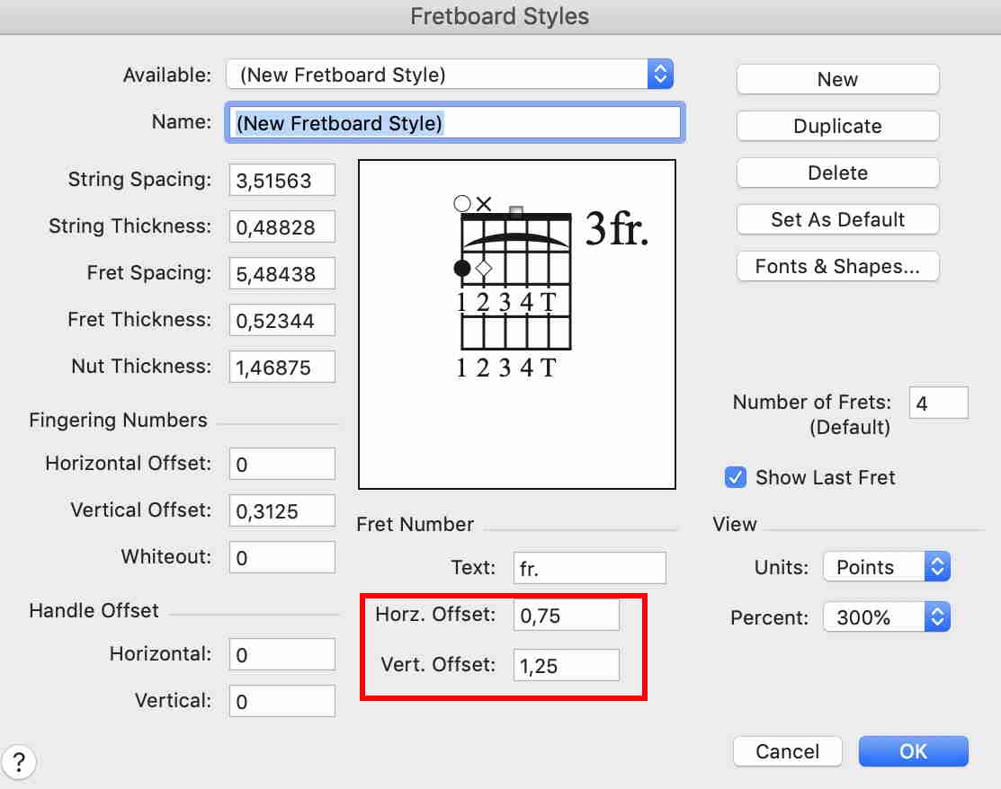This screenshot has width=1001, height=789.
Task: Cancel the Fretboard Styles dialog
Action: pos(787,751)
